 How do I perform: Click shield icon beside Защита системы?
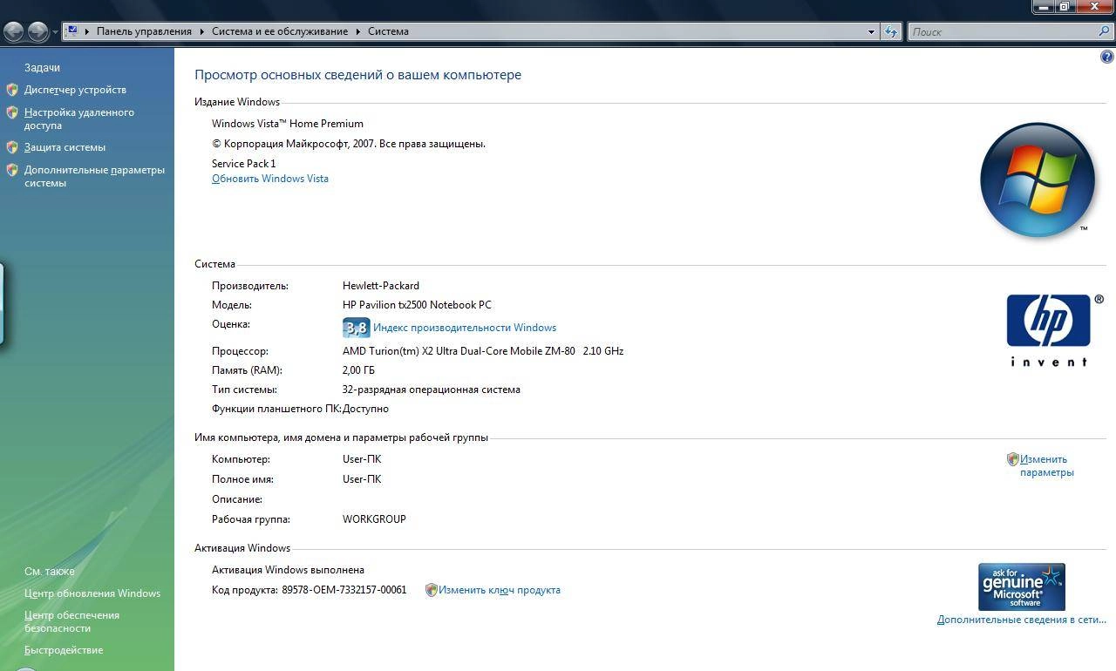tap(12, 147)
